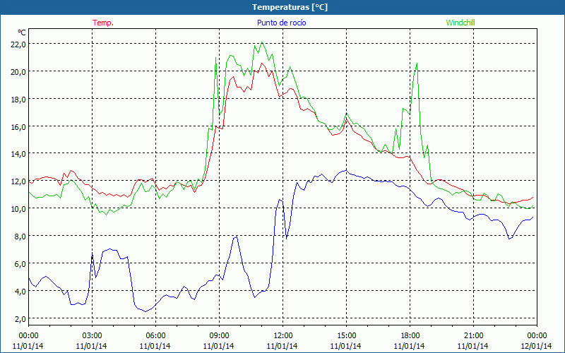
Task: Click the 10,0 y-axis value
Action: click(x=18, y=209)
